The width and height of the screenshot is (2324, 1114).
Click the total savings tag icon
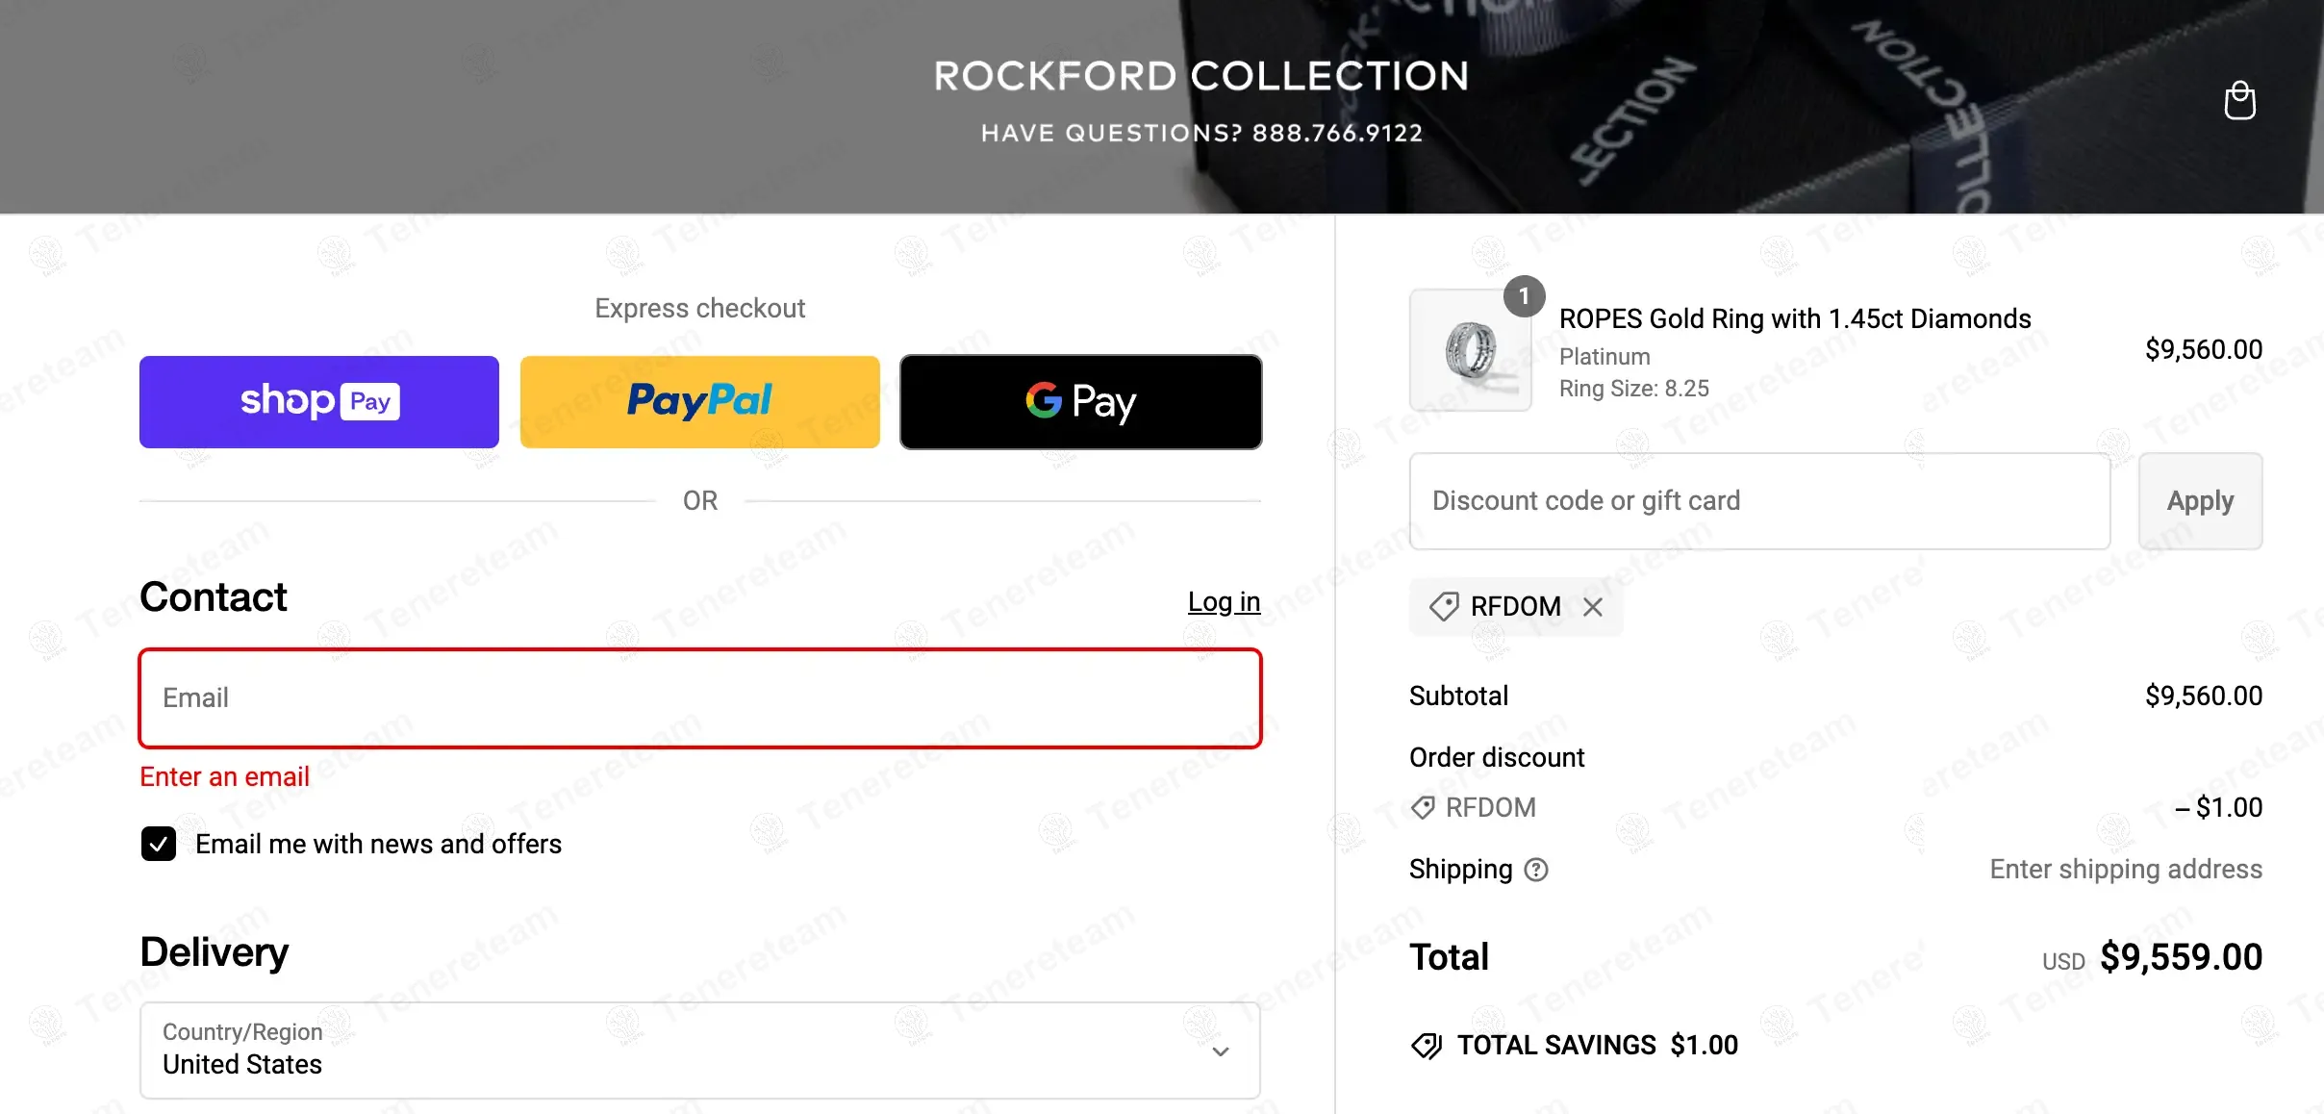[x=1426, y=1046]
